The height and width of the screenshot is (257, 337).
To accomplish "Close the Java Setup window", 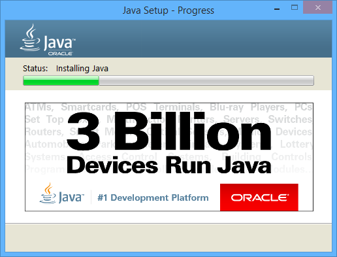I will pyautogui.click(x=318, y=8).
